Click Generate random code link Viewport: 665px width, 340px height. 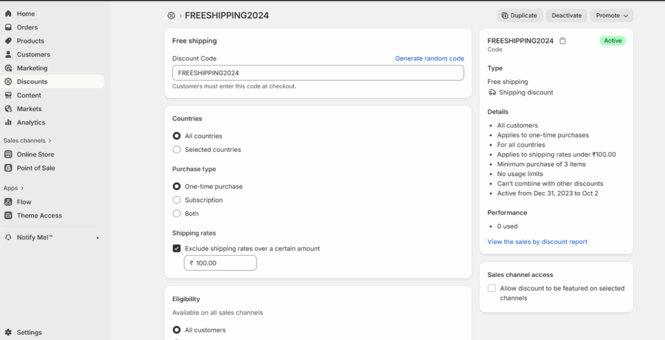click(x=429, y=58)
